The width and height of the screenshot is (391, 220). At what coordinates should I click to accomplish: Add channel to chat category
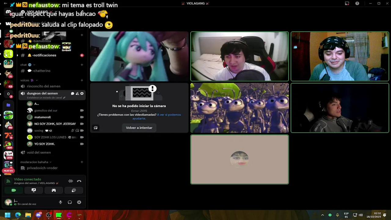82,65
